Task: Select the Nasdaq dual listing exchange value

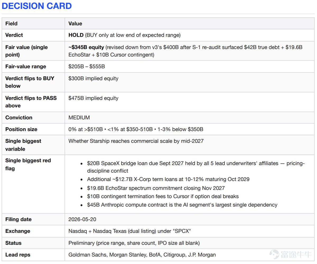Action: [130, 231]
